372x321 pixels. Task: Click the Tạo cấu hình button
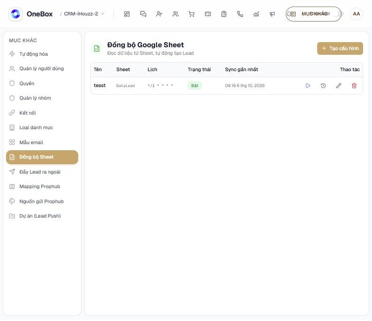340,48
